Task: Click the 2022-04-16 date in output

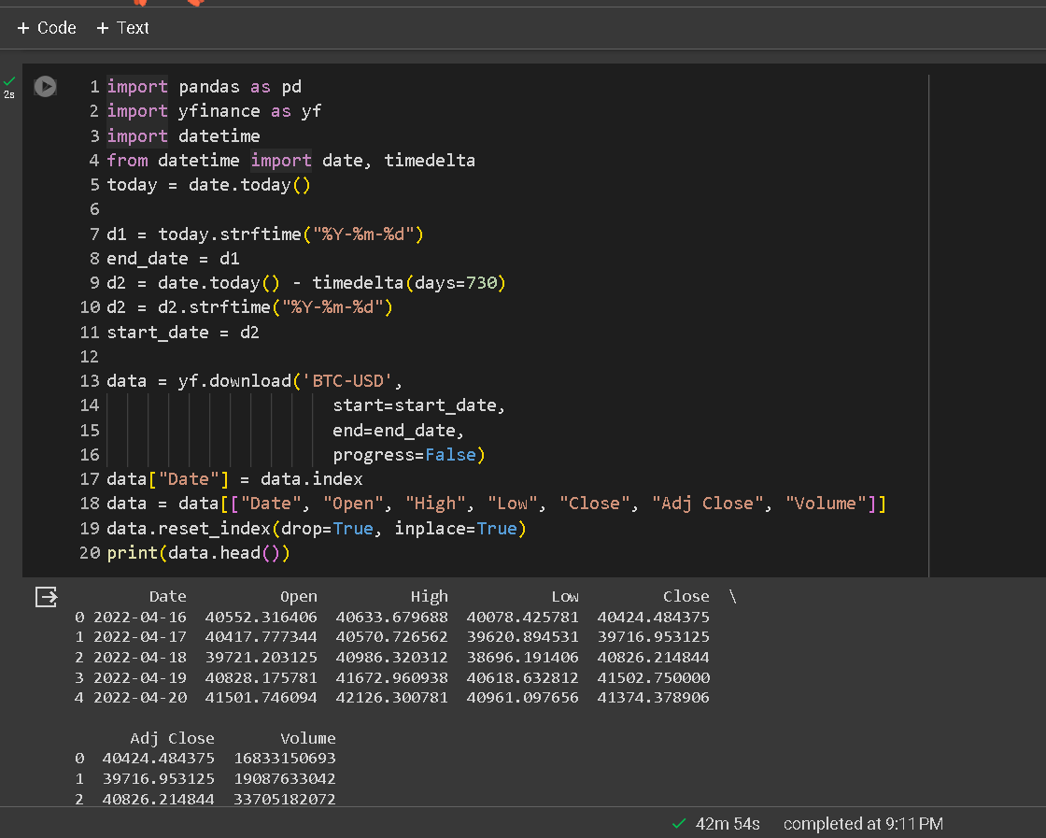Action: click(140, 618)
